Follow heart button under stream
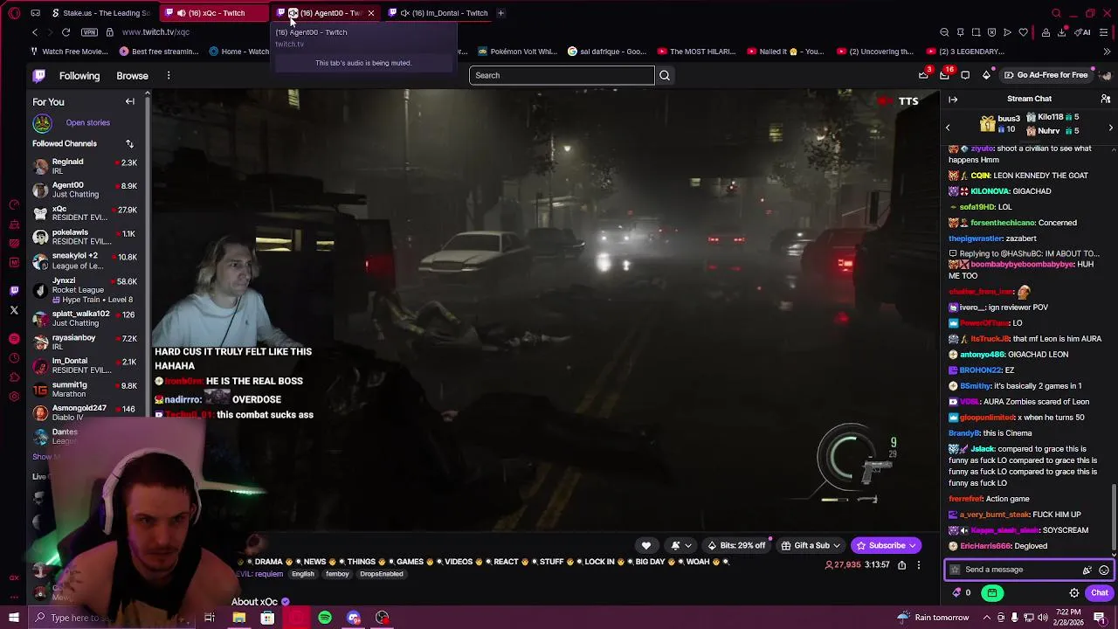Viewport: 1118px width, 629px height. 646,546
